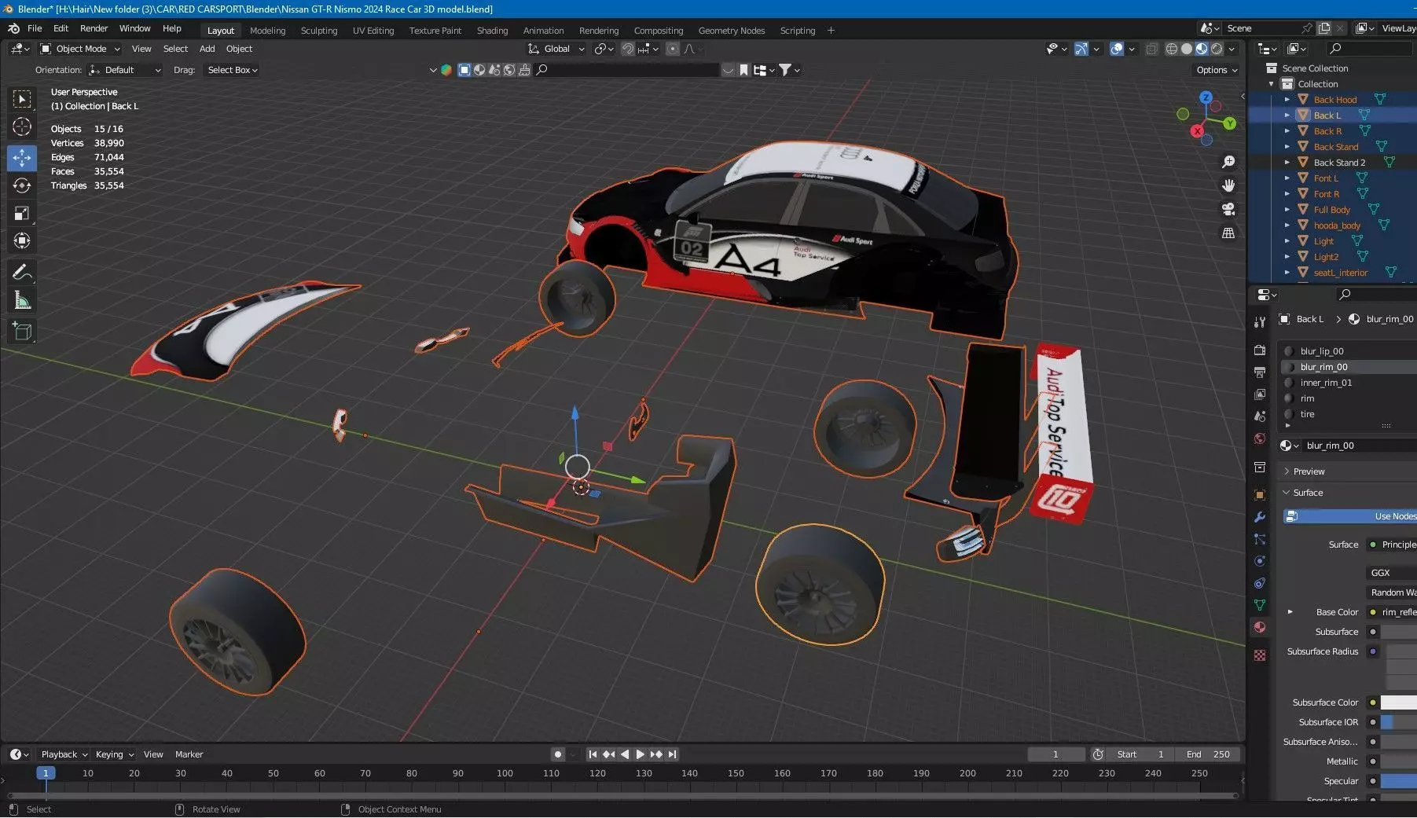Switch to the Modeling workspace tab
The image size is (1417, 818).
[x=267, y=31]
